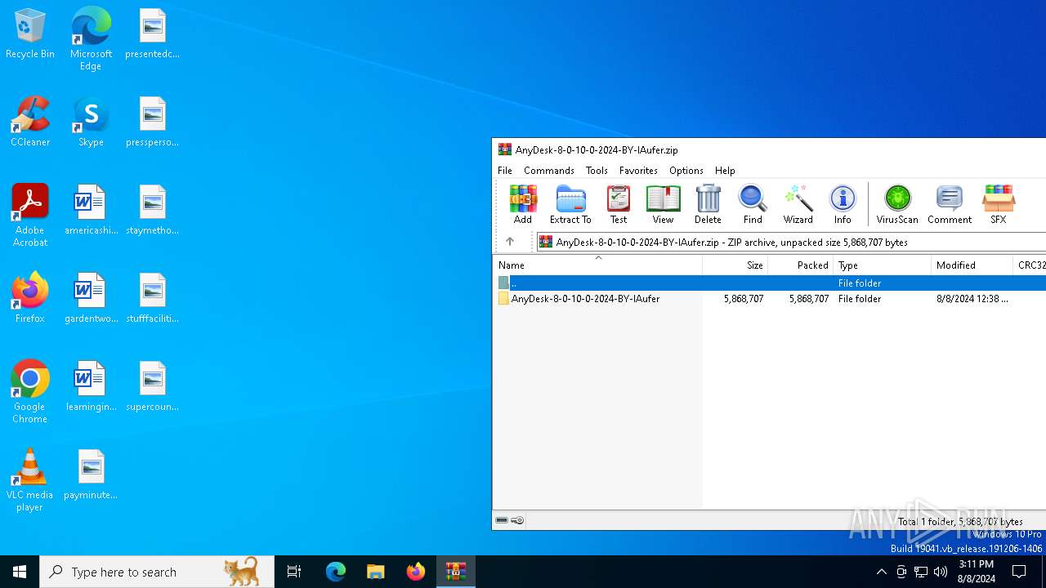Open the View toolbar button

[x=663, y=204]
